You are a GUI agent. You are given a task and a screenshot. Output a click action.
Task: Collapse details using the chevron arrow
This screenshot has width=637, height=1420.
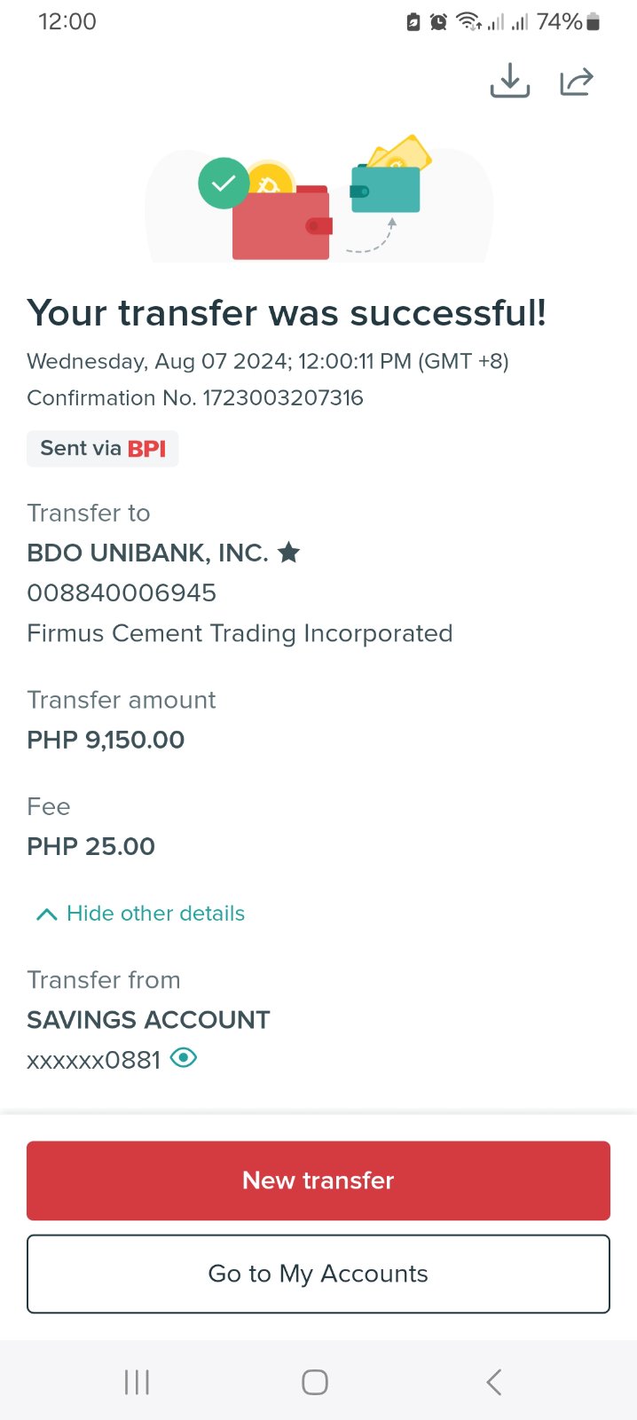tap(46, 914)
